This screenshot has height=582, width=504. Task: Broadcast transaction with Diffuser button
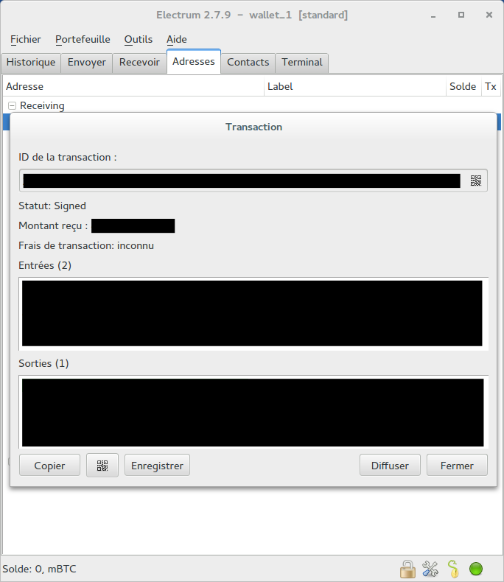pos(390,466)
